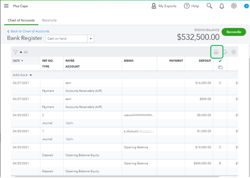Open My Experts panel
The image size is (250, 178).
click(x=164, y=6)
